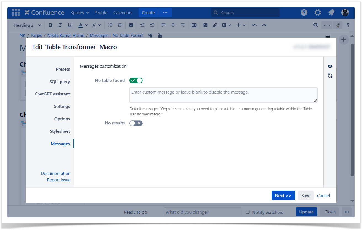Switch to the SQL query tab
364x231 pixels.
click(x=60, y=82)
